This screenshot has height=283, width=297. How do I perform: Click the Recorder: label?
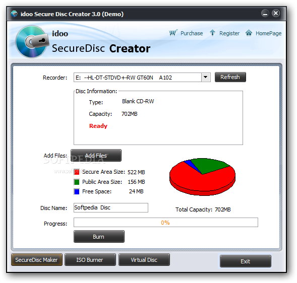point(55,78)
